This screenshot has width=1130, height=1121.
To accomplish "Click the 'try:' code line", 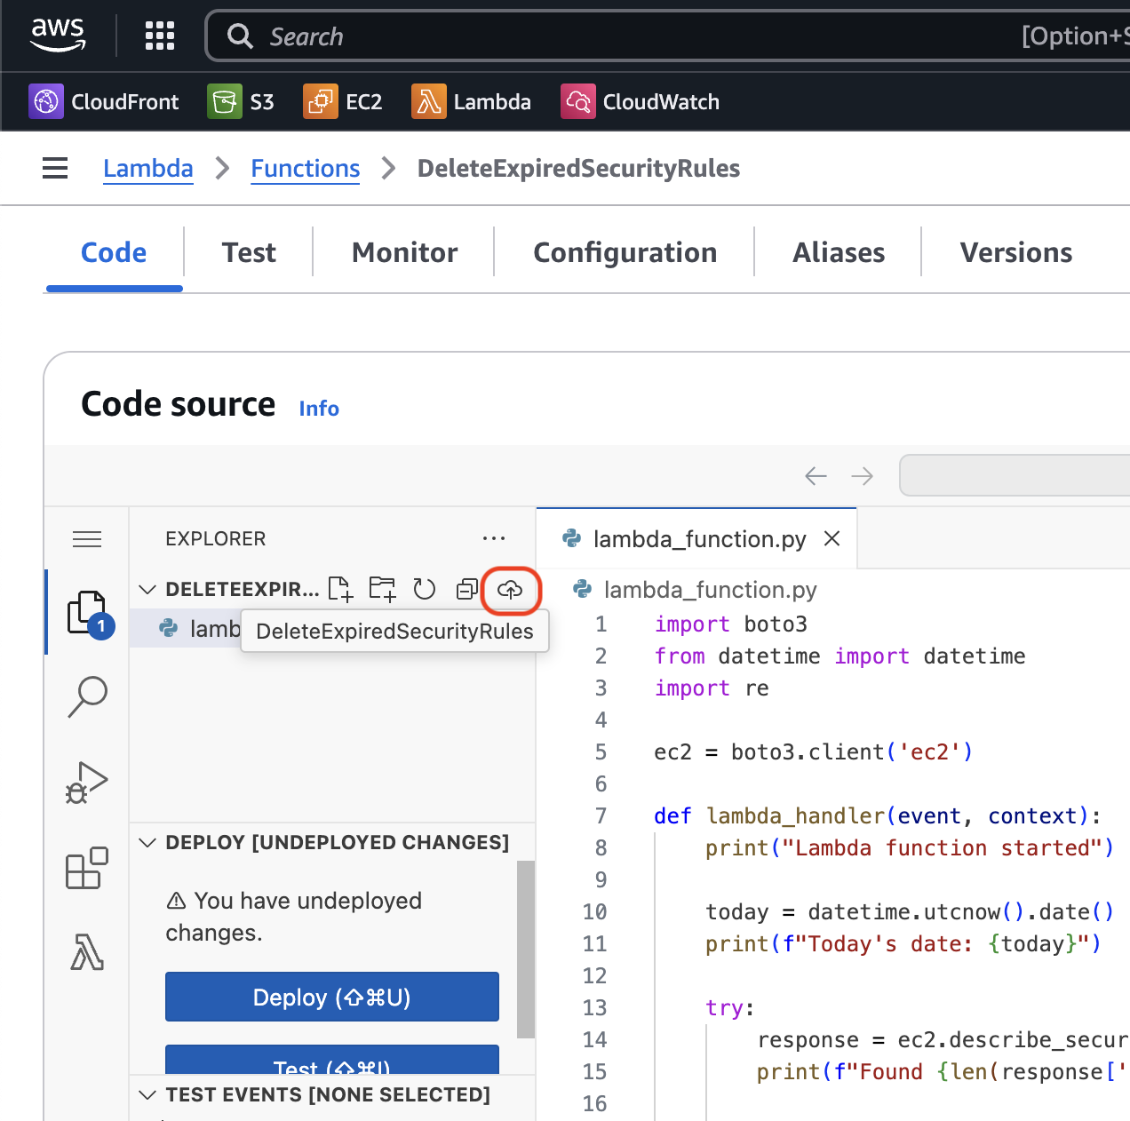I will 730,1007.
